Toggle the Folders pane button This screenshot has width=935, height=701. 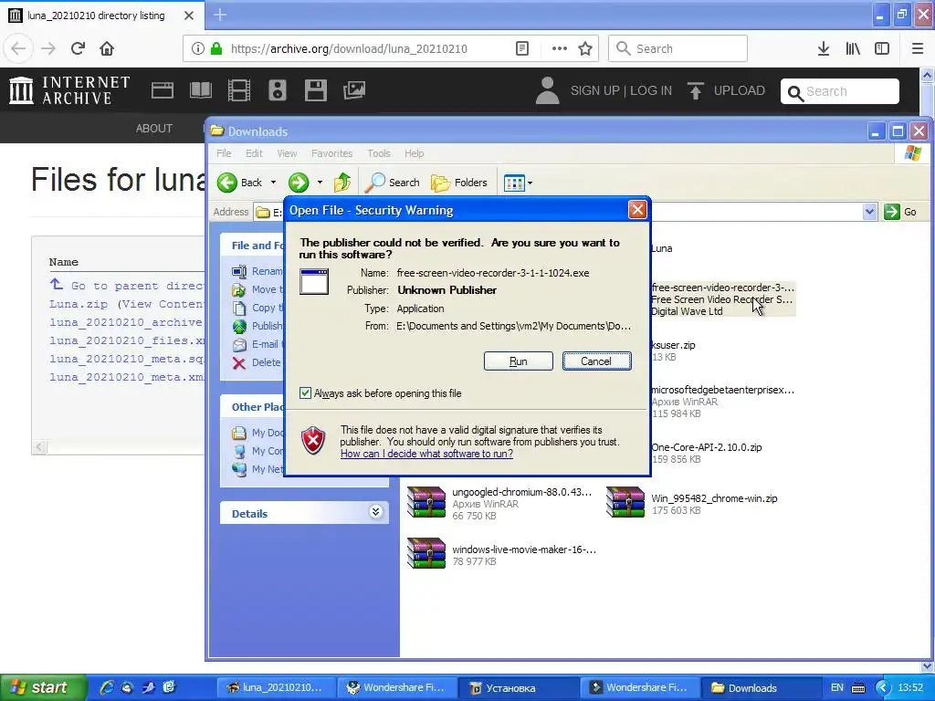pos(459,183)
